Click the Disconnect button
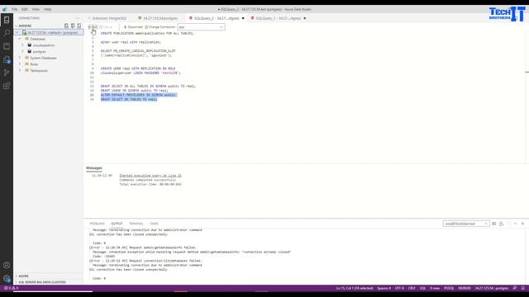529x297 pixels. 133,27
